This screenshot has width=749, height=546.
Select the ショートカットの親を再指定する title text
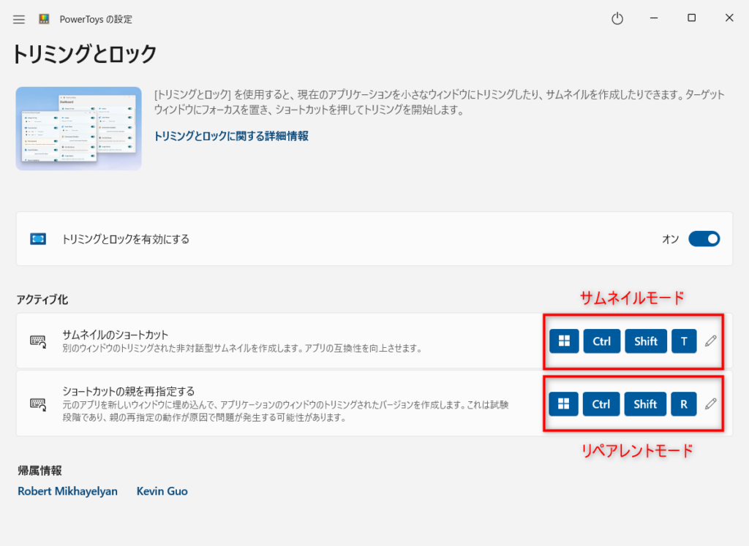pyautogui.click(x=129, y=391)
